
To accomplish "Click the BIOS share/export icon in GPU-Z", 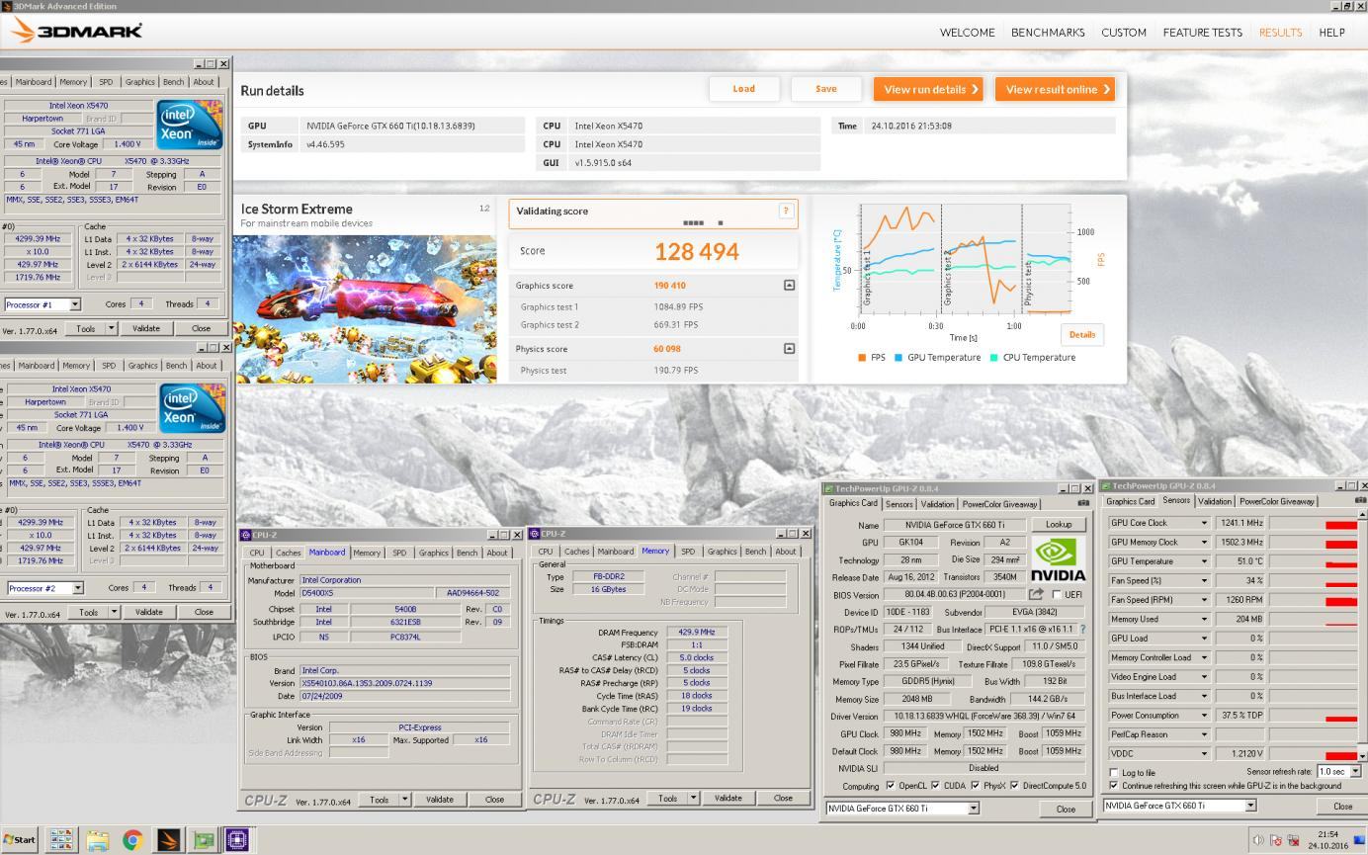I will point(1036,594).
